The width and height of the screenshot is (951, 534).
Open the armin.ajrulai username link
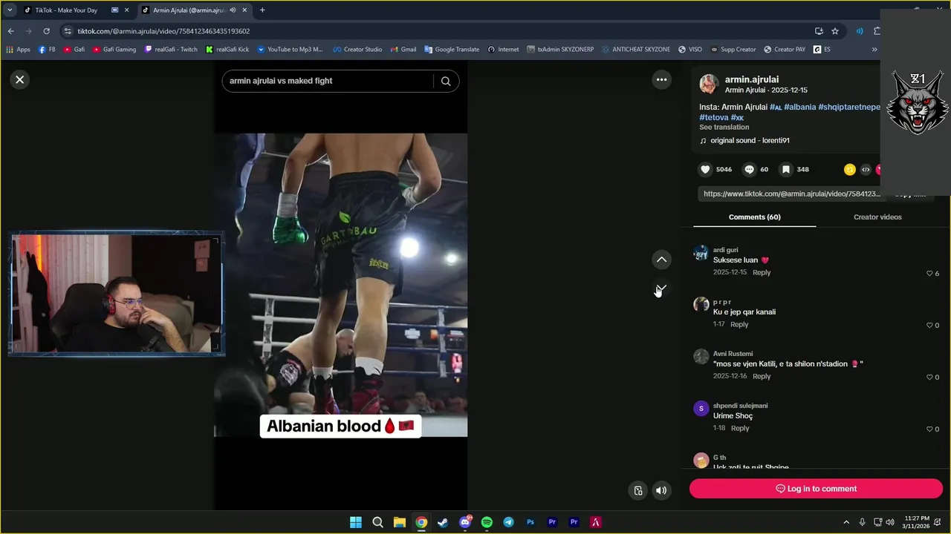(752, 79)
